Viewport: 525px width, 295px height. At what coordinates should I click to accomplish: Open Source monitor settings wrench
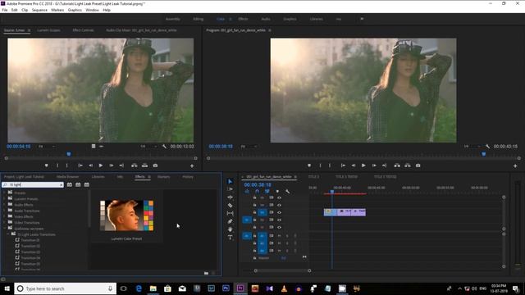tap(164, 147)
